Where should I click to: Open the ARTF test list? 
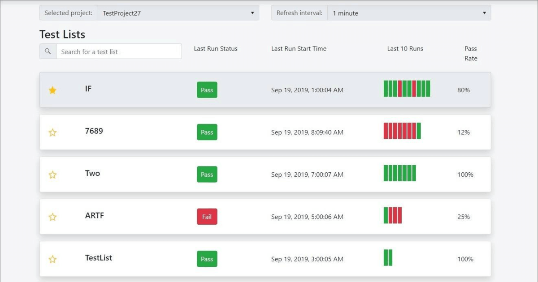point(95,216)
